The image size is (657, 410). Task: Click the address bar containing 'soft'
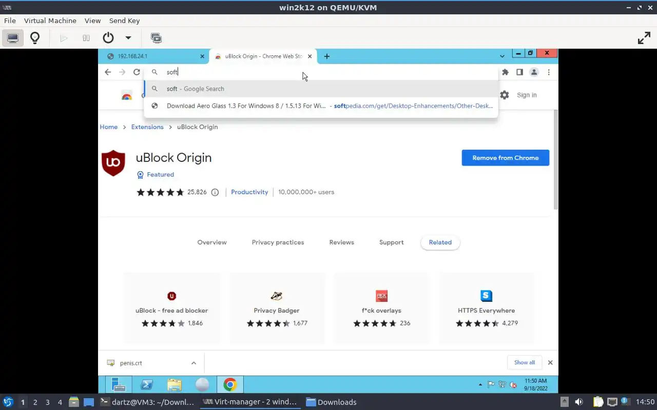[321, 72]
